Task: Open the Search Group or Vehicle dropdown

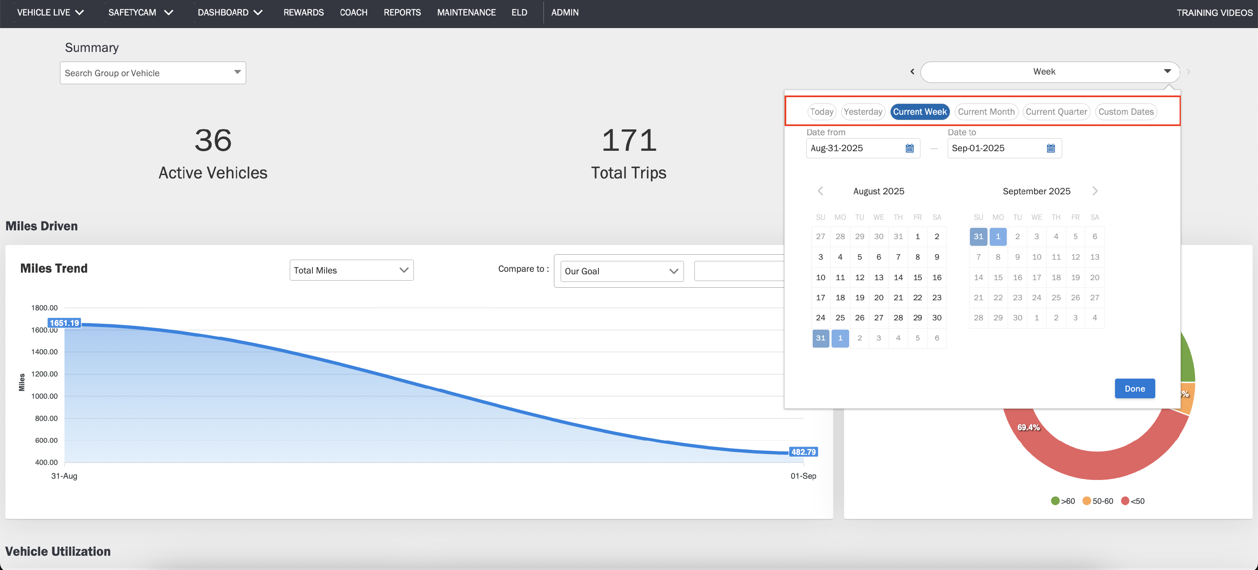Action: (153, 73)
